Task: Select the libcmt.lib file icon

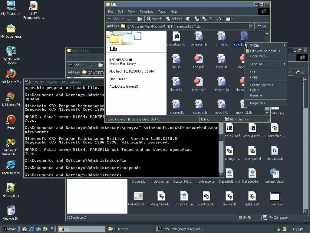Action: [x=176, y=82]
